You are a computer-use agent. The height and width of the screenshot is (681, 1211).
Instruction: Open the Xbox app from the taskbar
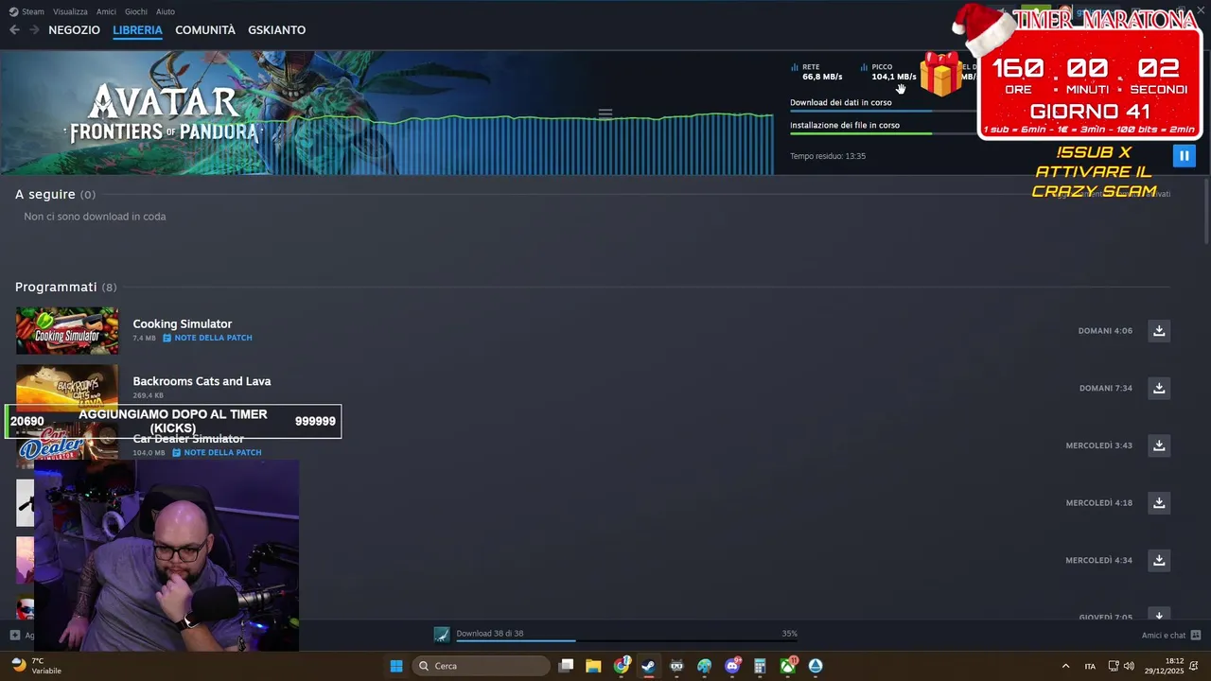pos(787,666)
